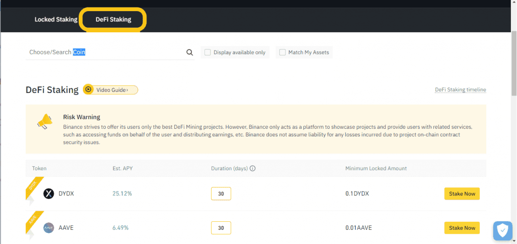This screenshot has width=517, height=244.
Task: Select 30 days duration for DYDX
Action: pos(221,193)
